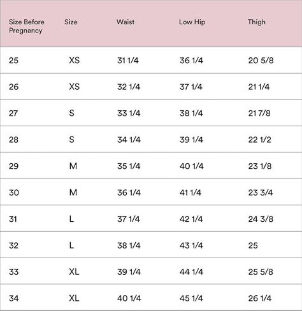Screen dimensions: 302x311
Task: Select size M in the row 29
Action: coord(73,166)
